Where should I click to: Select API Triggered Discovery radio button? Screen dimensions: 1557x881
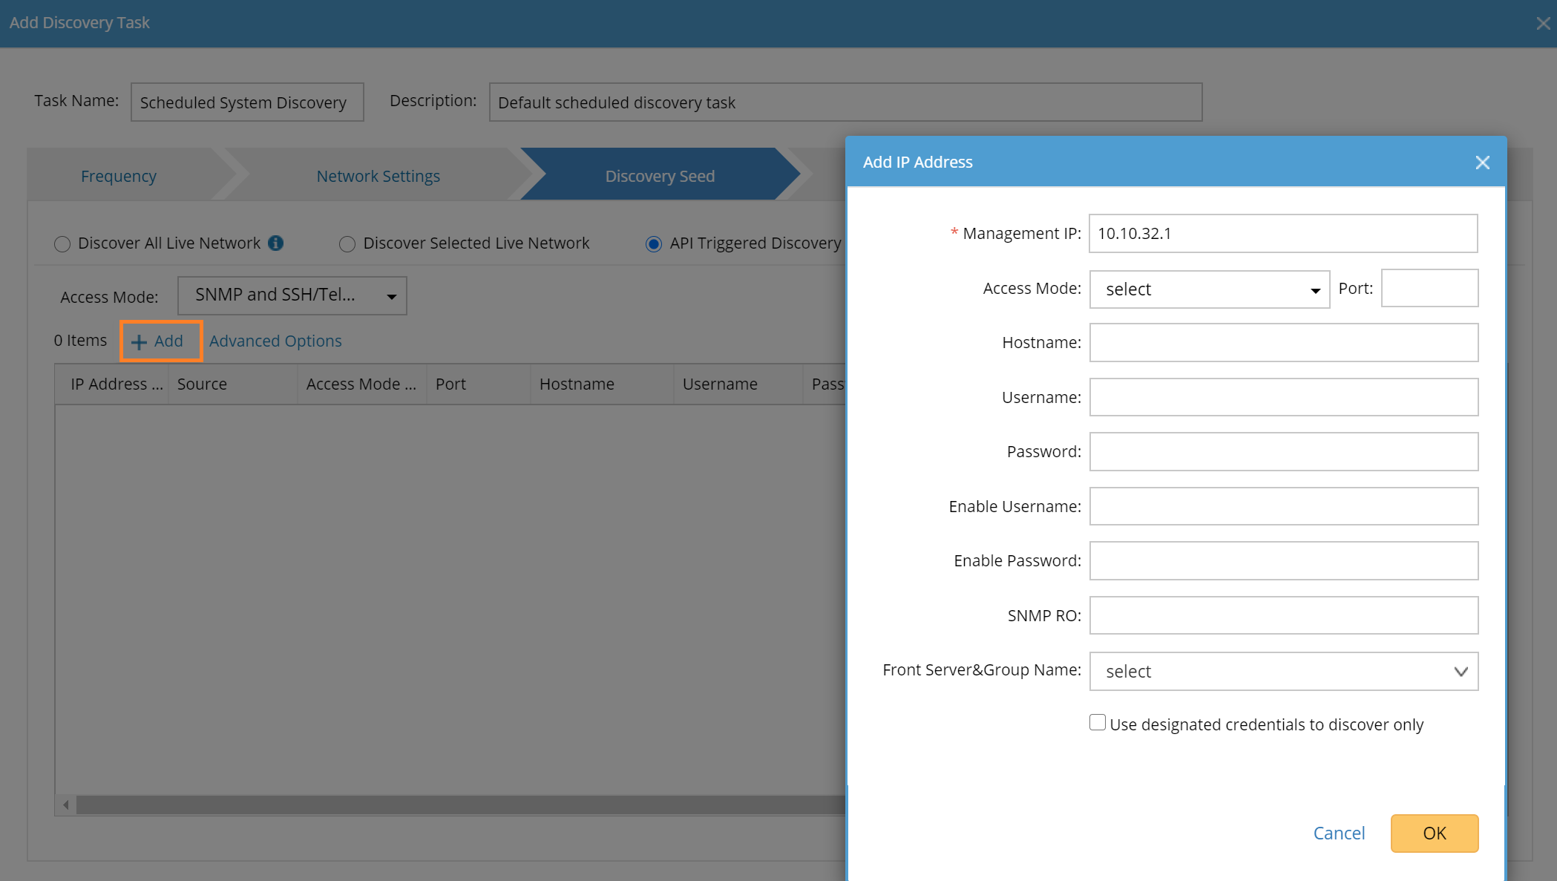[653, 244]
